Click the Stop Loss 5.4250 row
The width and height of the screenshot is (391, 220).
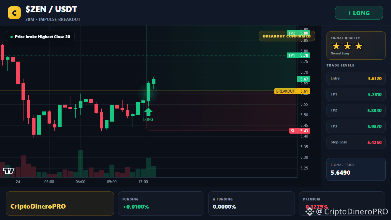click(x=356, y=142)
